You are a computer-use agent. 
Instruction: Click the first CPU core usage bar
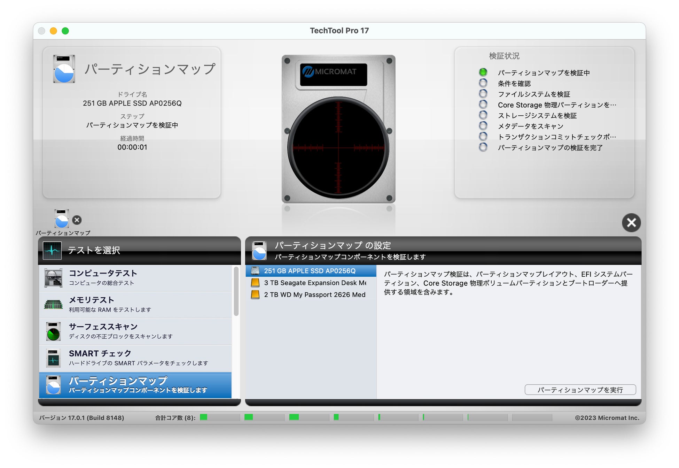click(219, 417)
